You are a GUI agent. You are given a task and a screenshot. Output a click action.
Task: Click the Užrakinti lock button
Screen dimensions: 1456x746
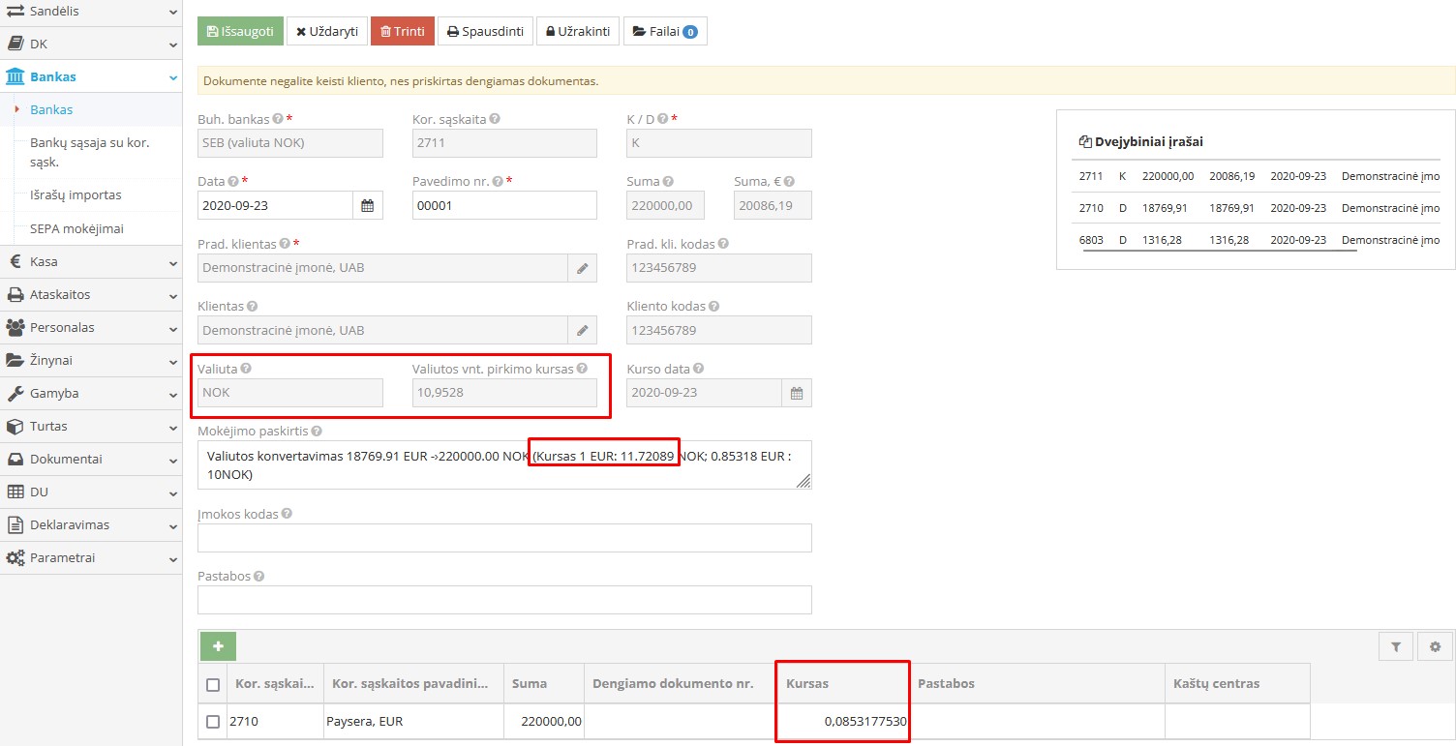[x=577, y=31]
